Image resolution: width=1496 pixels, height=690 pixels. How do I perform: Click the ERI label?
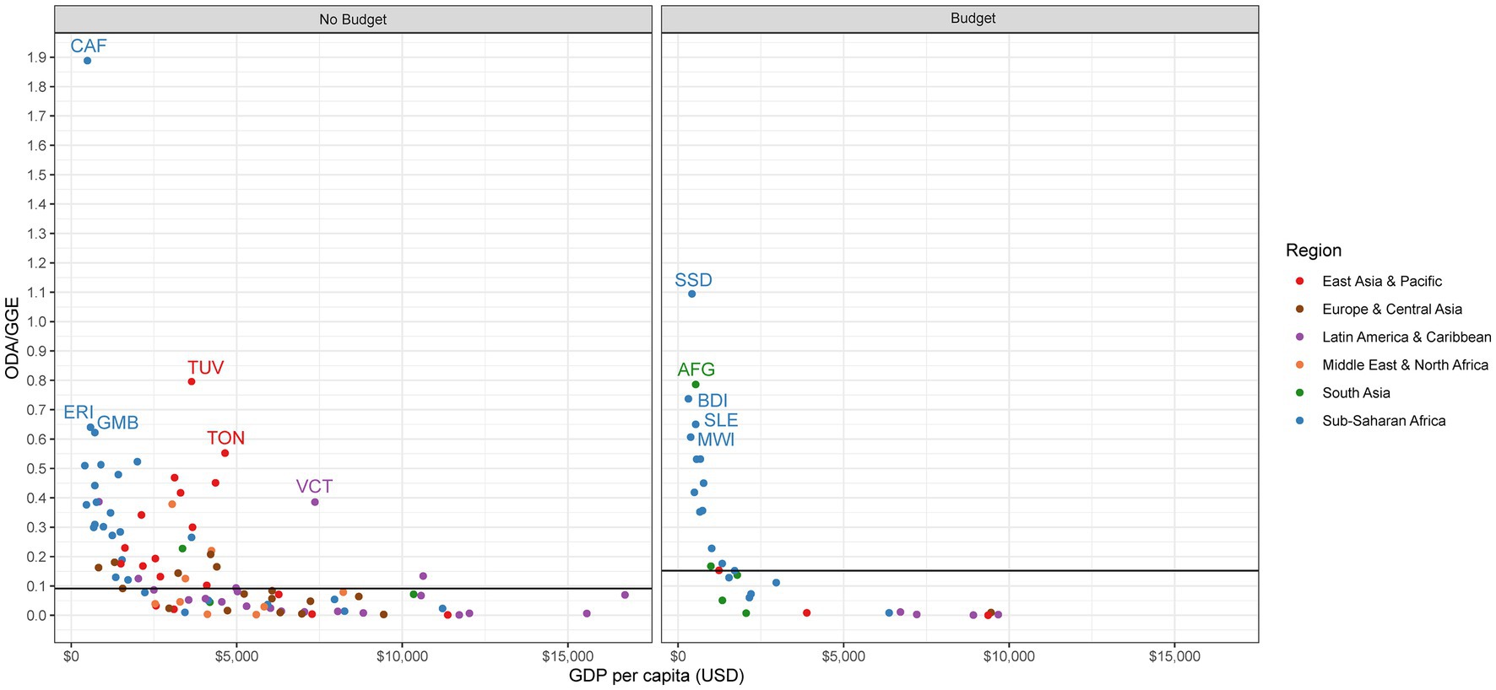tap(79, 412)
